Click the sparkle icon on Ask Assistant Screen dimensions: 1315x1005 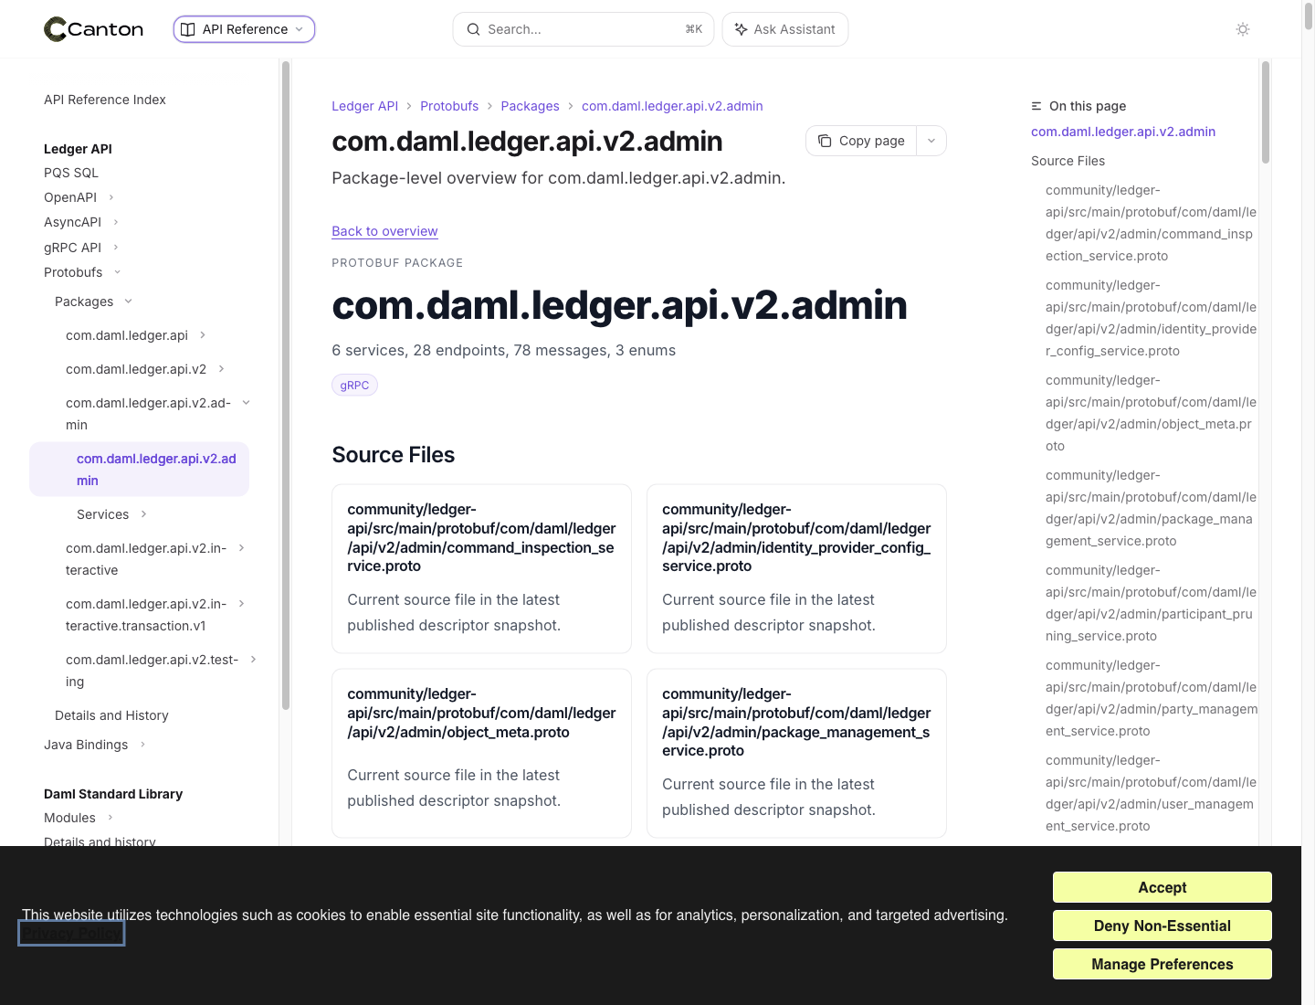pyautogui.click(x=741, y=29)
